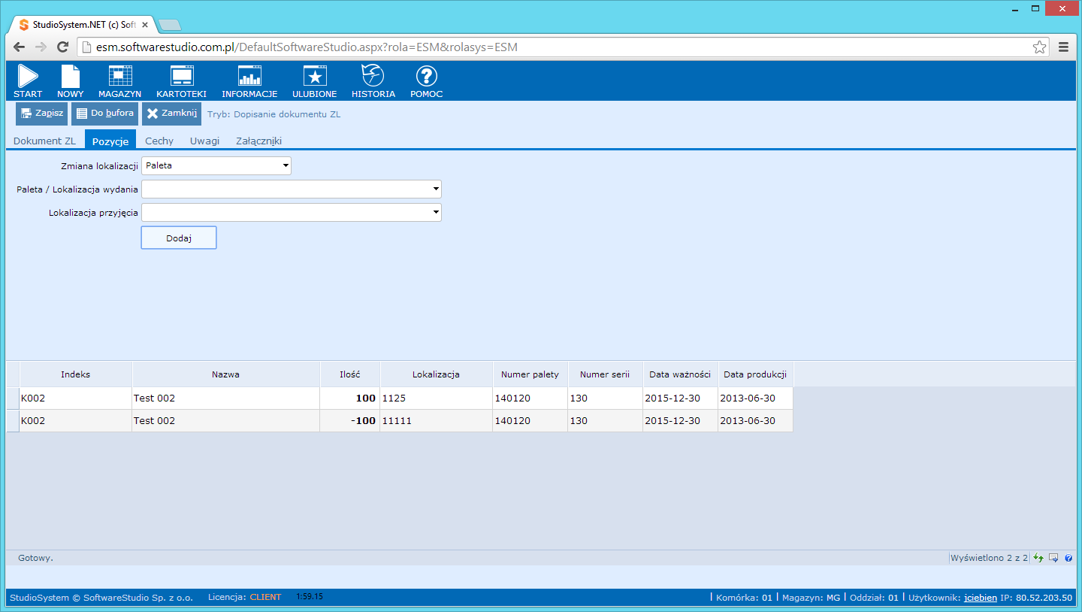Select the StudioSystem.NET browser tab
This screenshot has height=612, width=1082.
83,25
